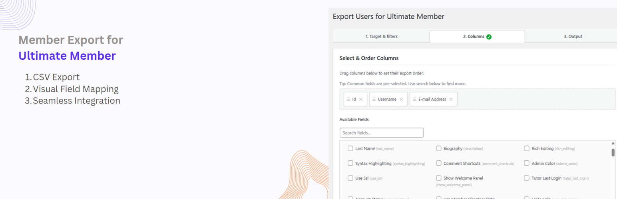Tick the Tutor Last Login checkbox
The width and height of the screenshot is (617, 199).
[527, 178]
